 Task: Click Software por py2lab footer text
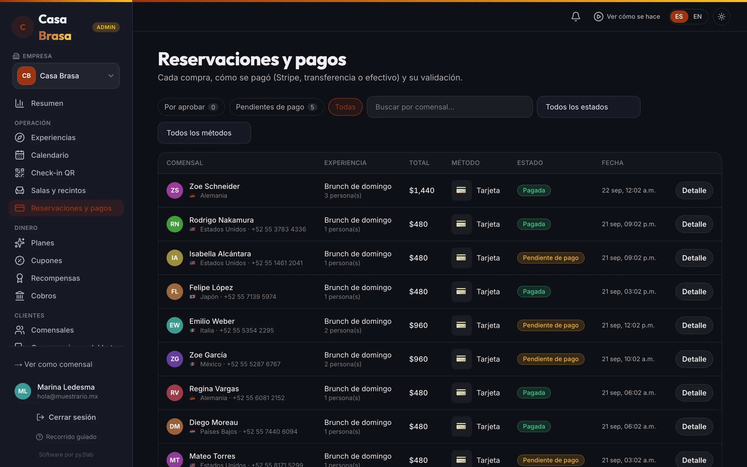click(x=66, y=455)
